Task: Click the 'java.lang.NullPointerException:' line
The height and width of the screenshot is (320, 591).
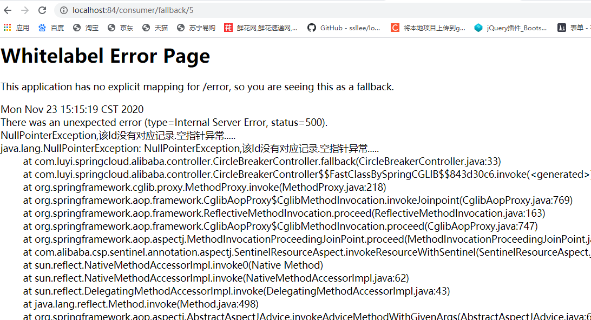Action: (x=189, y=148)
